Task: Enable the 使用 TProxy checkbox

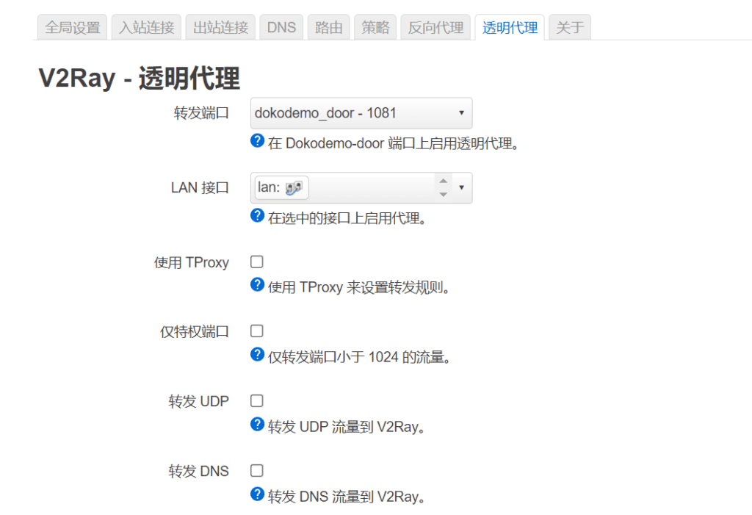Action: point(256,261)
